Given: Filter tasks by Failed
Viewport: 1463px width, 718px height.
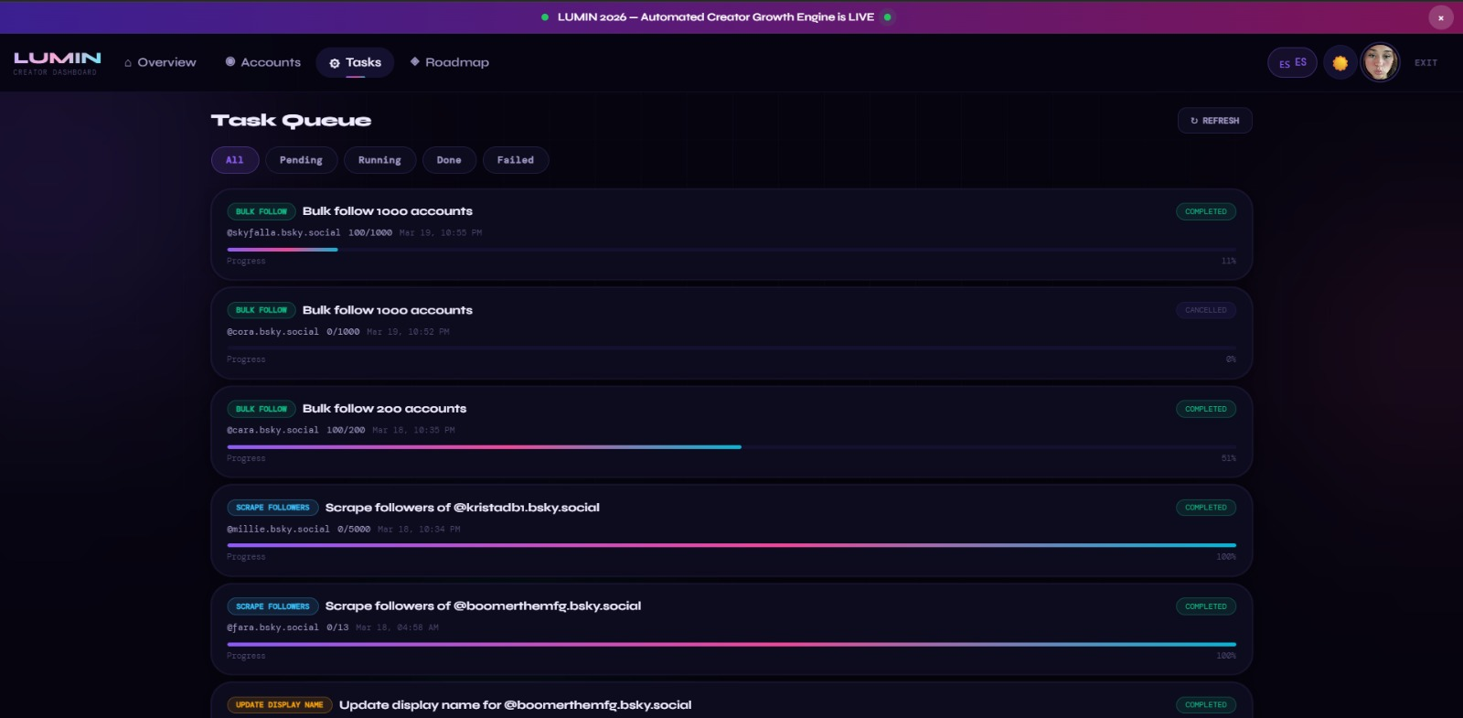Looking at the screenshot, I should 516,160.
